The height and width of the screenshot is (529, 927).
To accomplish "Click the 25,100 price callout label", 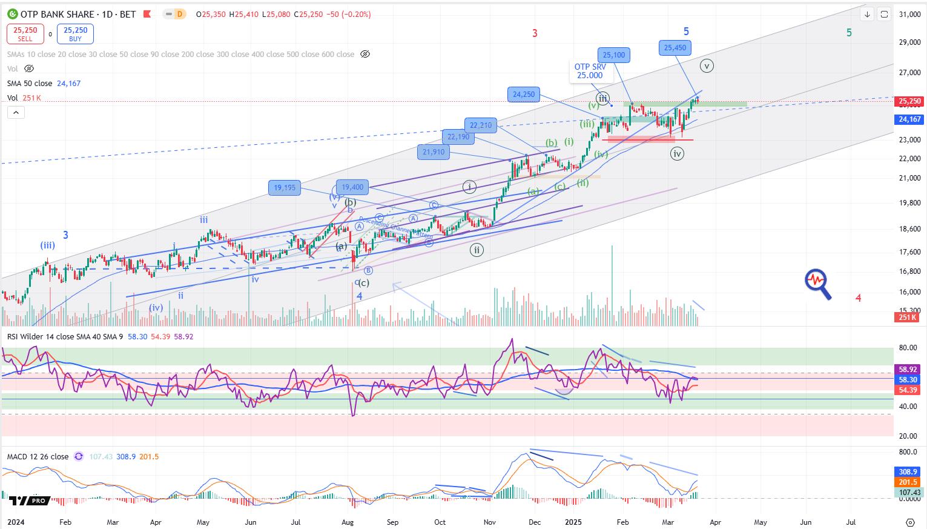I will pyautogui.click(x=614, y=55).
